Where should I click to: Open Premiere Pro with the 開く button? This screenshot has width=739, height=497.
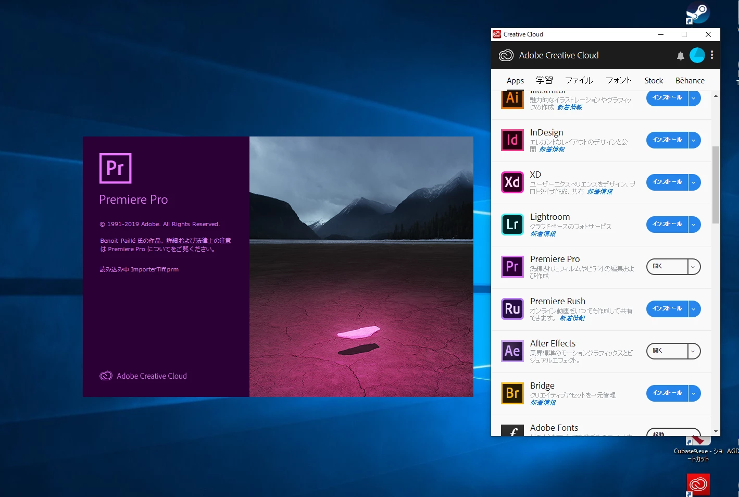[x=667, y=266]
